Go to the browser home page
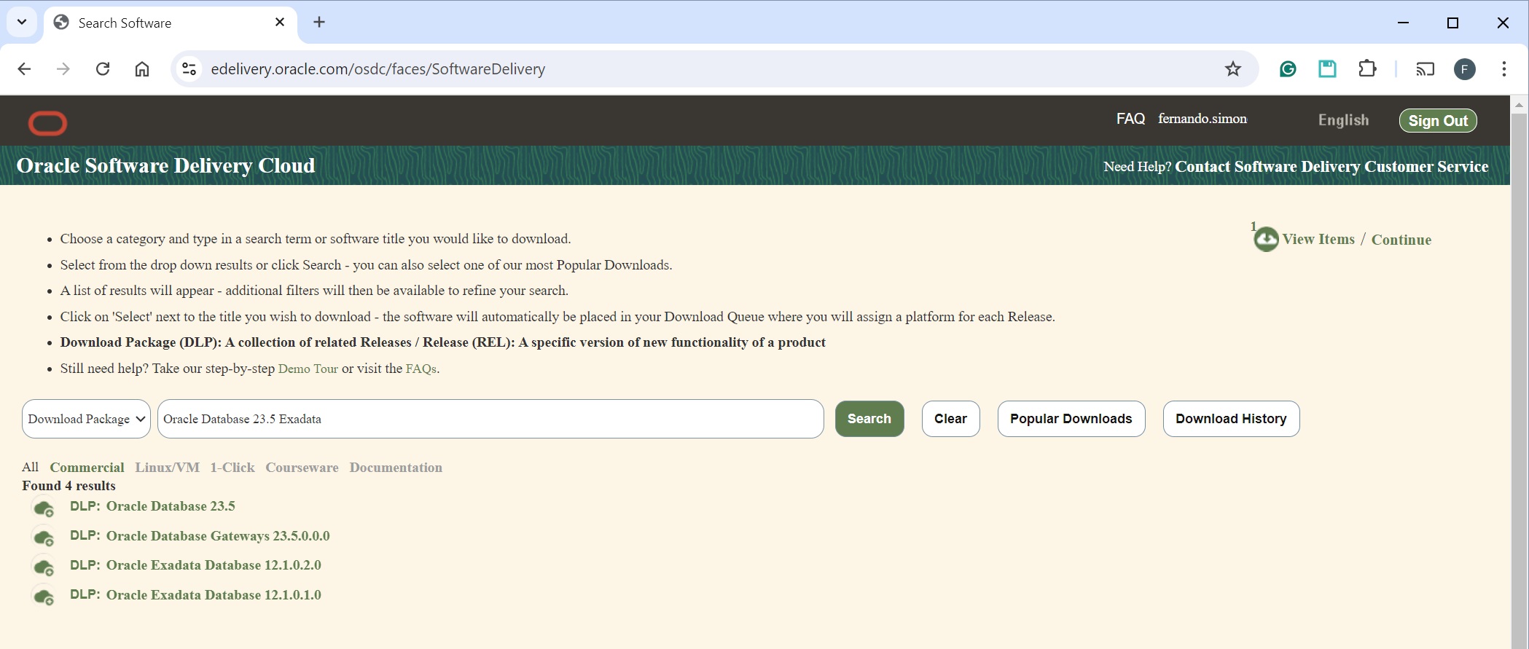 (x=142, y=69)
